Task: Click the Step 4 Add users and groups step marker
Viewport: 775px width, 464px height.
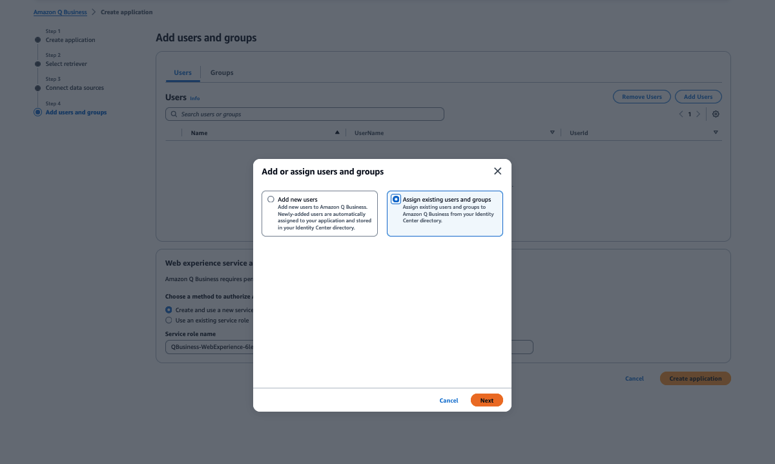Action: [37, 112]
